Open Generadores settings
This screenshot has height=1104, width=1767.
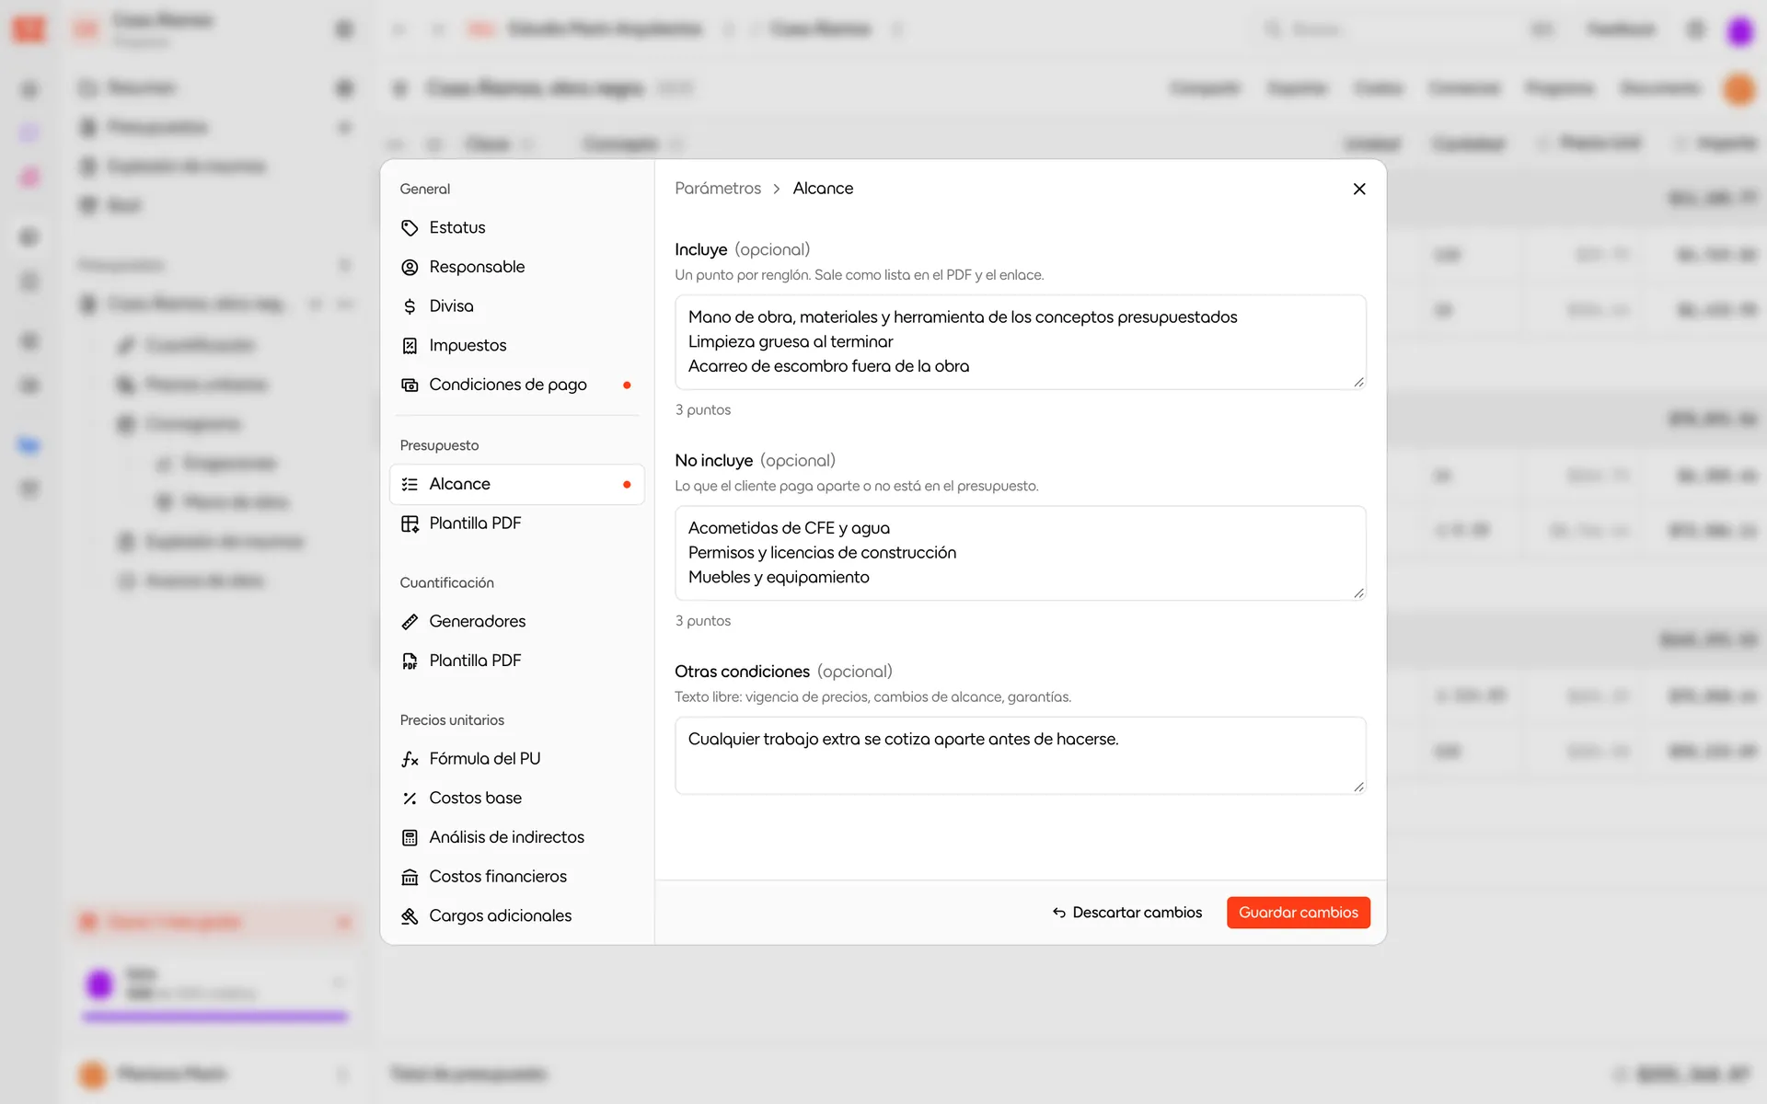[x=516, y=621]
